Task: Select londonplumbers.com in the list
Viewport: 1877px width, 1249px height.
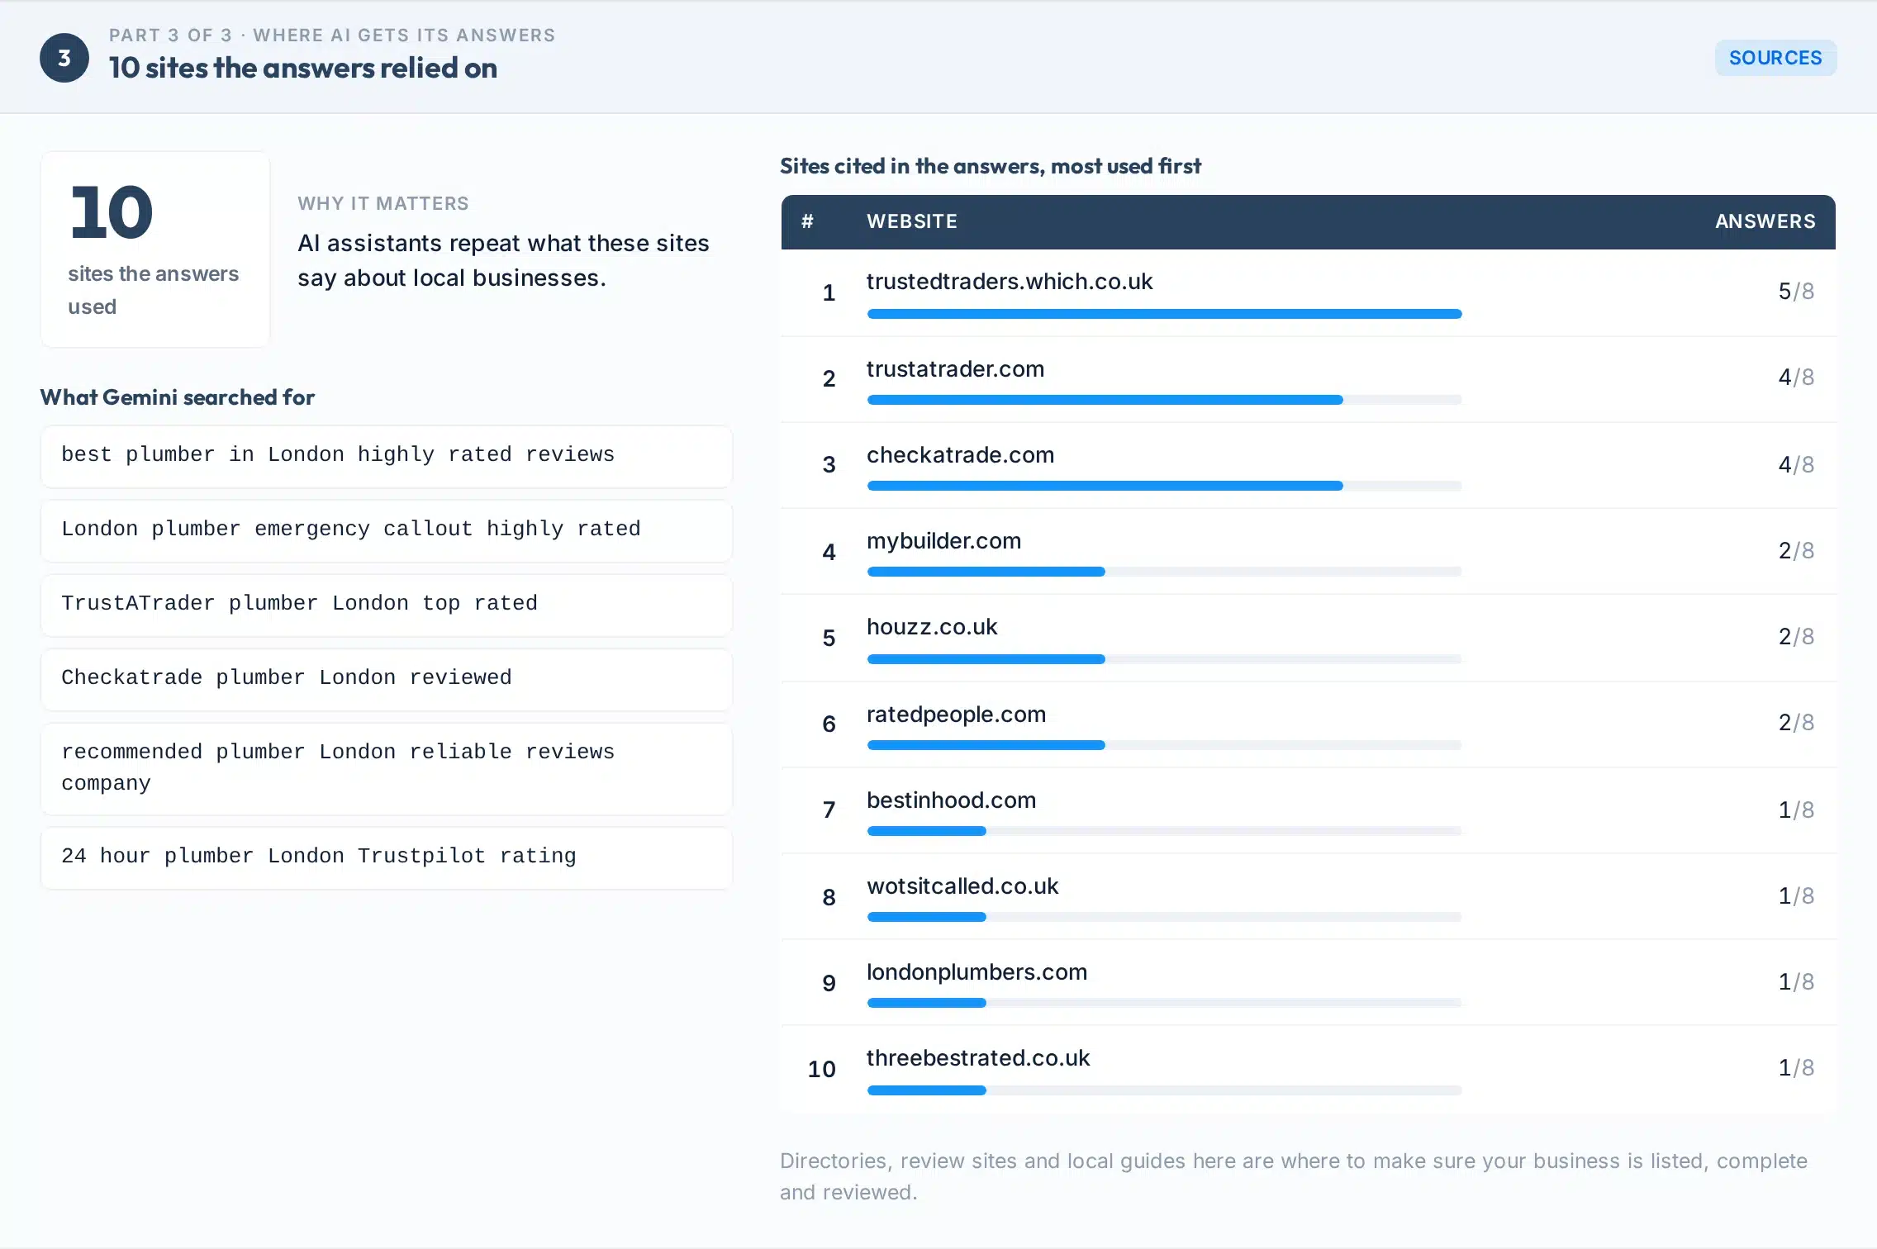Action: pos(977,971)
